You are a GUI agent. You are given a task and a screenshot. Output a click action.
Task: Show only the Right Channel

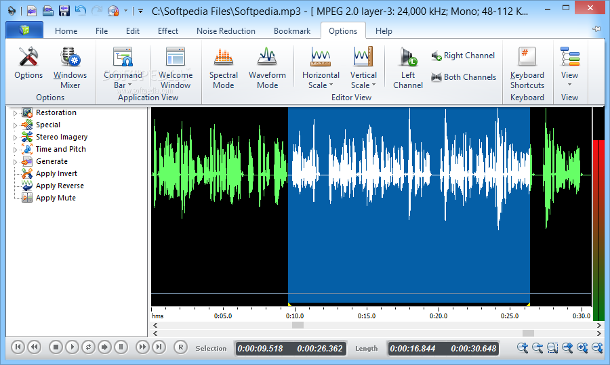tap(463, 56)
